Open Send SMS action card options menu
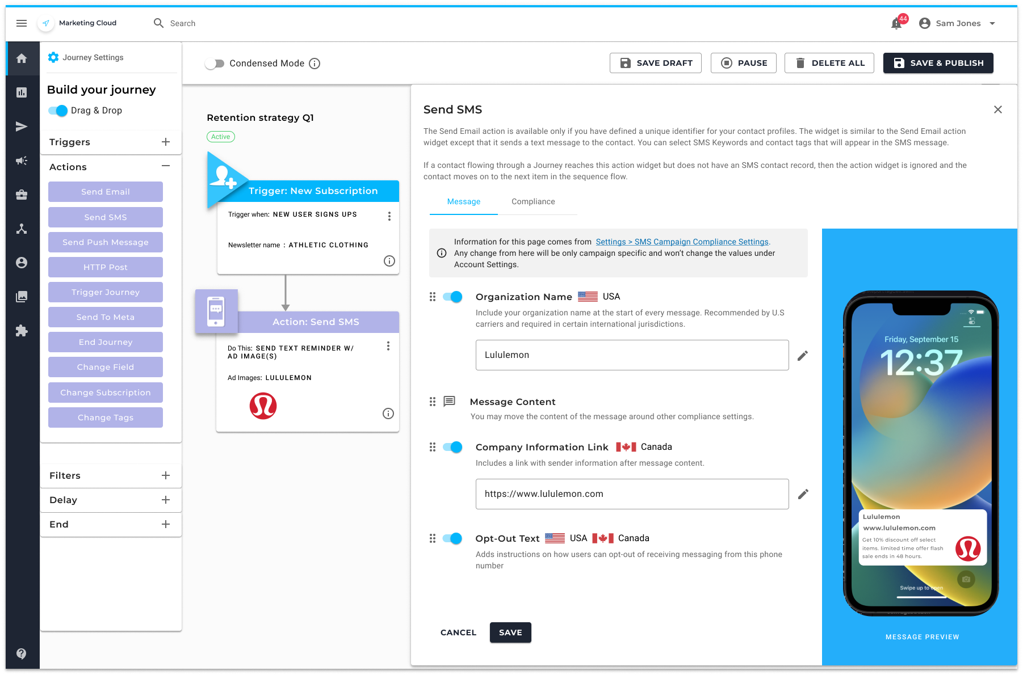The height and width of the screenshot is (675, 1023). (x=388, y=346)
